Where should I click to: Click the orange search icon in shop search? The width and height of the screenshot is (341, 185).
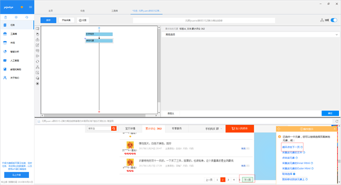pyautogui.click(x=114, y=128)
